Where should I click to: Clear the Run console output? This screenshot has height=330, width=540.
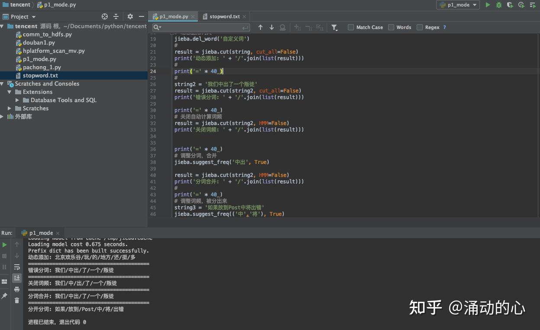click(x=16, y=300)
